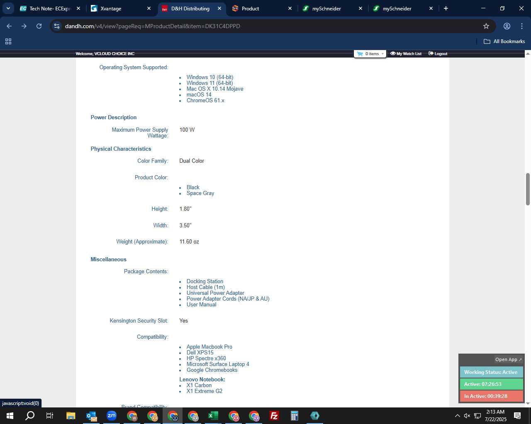The height and width of the screenshot is (424, 531).
Task: Click the "Kensington Security Slot" label
Action: 139,321
